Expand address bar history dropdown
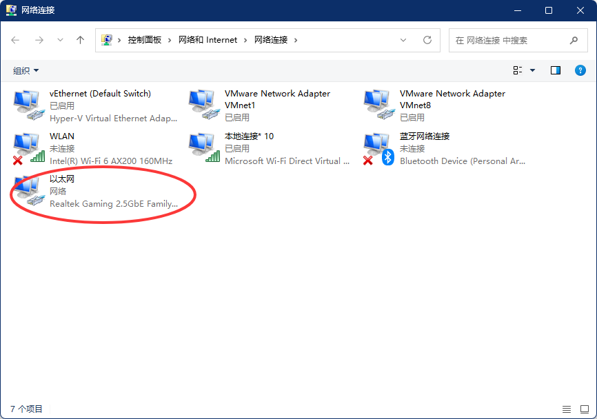Viewport: 597px width, 419px height. [x=403, y=40]
